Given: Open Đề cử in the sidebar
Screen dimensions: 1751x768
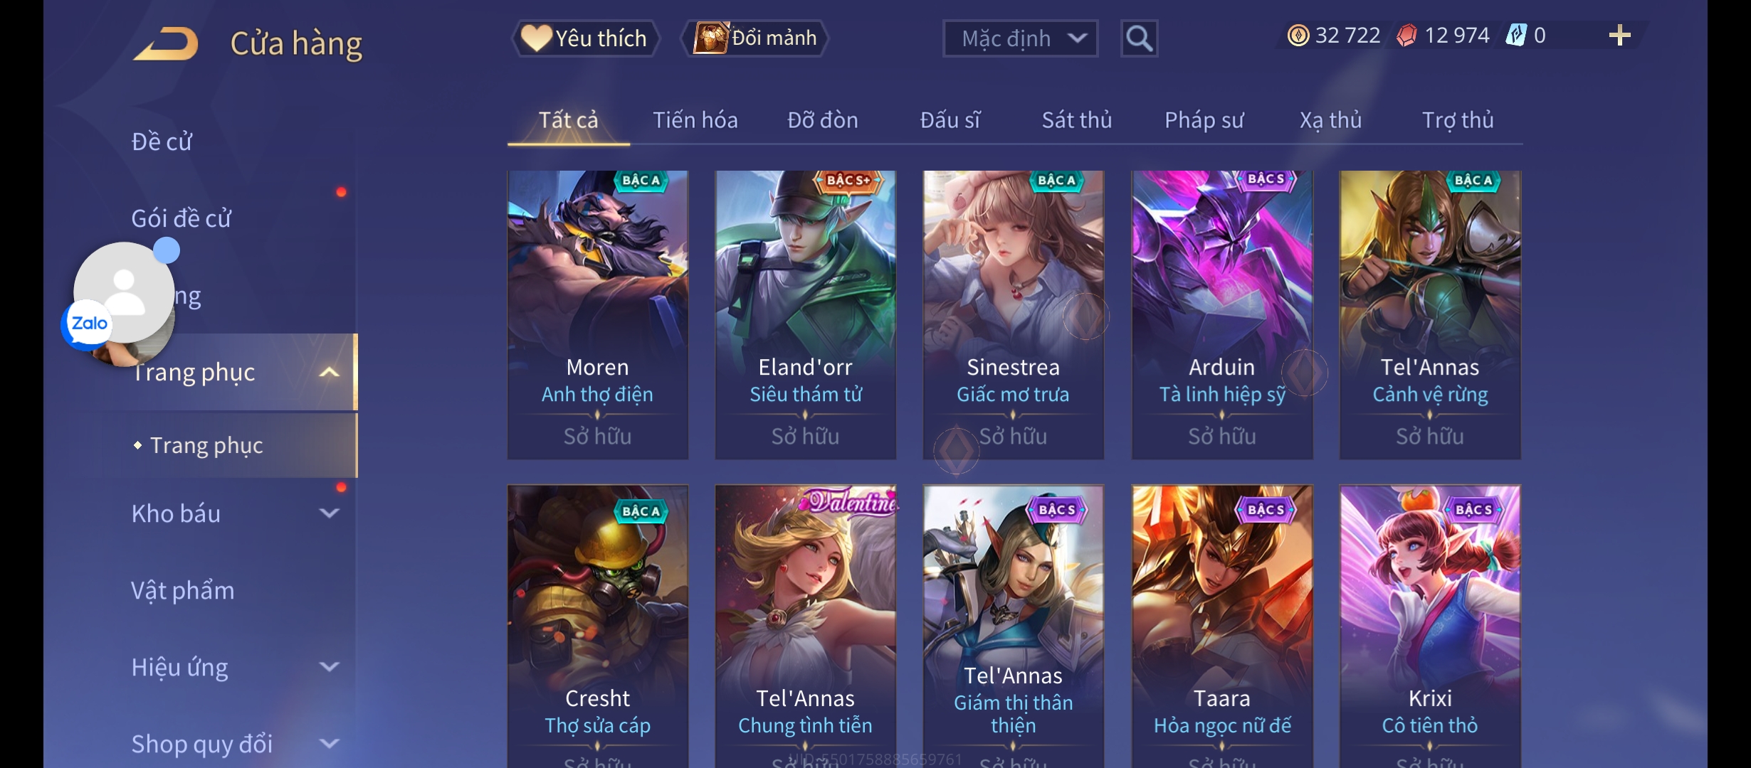Looking at the screenshot, I should pyautogui.click(x=162, y=142).
